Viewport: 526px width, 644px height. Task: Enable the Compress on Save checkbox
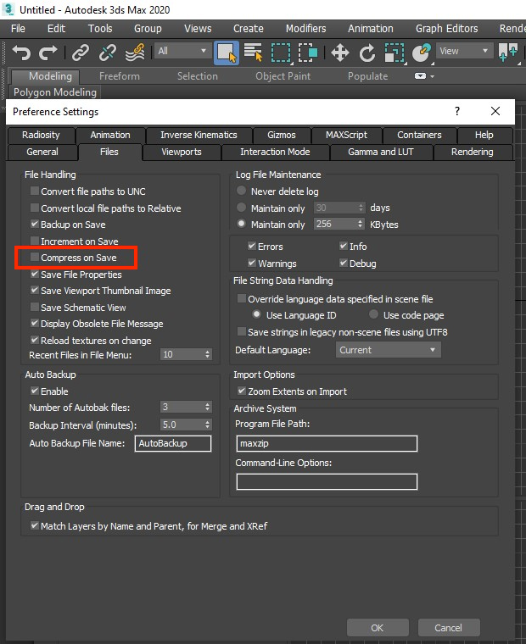pyautogui.click(x=35, y=258)
